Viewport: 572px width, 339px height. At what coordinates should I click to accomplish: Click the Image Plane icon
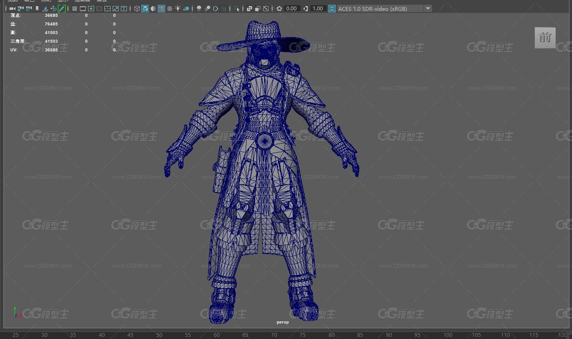(45, 9)
